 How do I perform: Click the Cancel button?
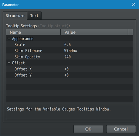point(121,129)
